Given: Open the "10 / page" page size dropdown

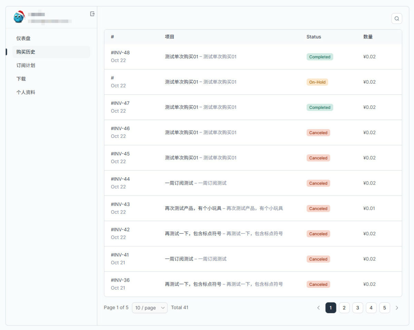Looking at the screenshot, I should click(x=149, y=308).
